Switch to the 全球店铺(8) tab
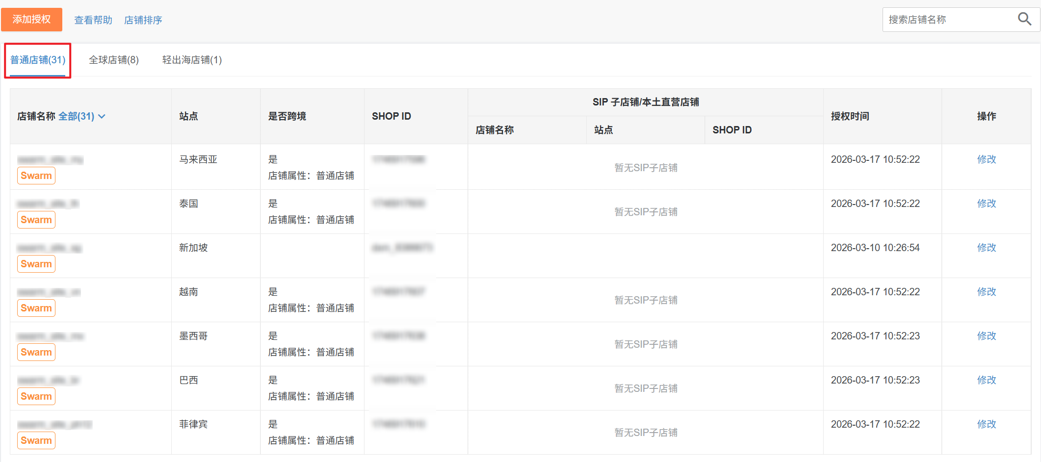The image size is (1041, 462). [114, 60]
